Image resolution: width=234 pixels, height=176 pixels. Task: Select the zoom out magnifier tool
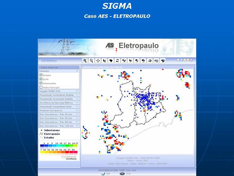(92, 61)
